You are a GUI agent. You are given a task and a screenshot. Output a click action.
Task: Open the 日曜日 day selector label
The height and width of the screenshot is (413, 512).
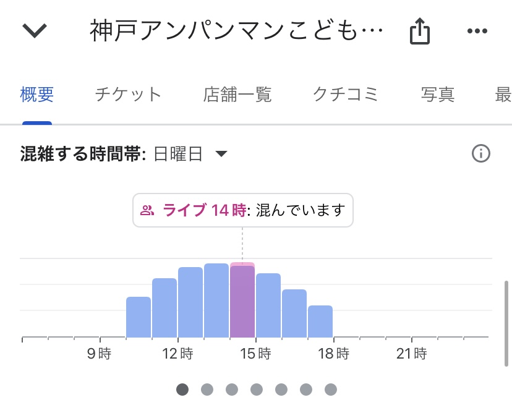click(x=178, y=154)
